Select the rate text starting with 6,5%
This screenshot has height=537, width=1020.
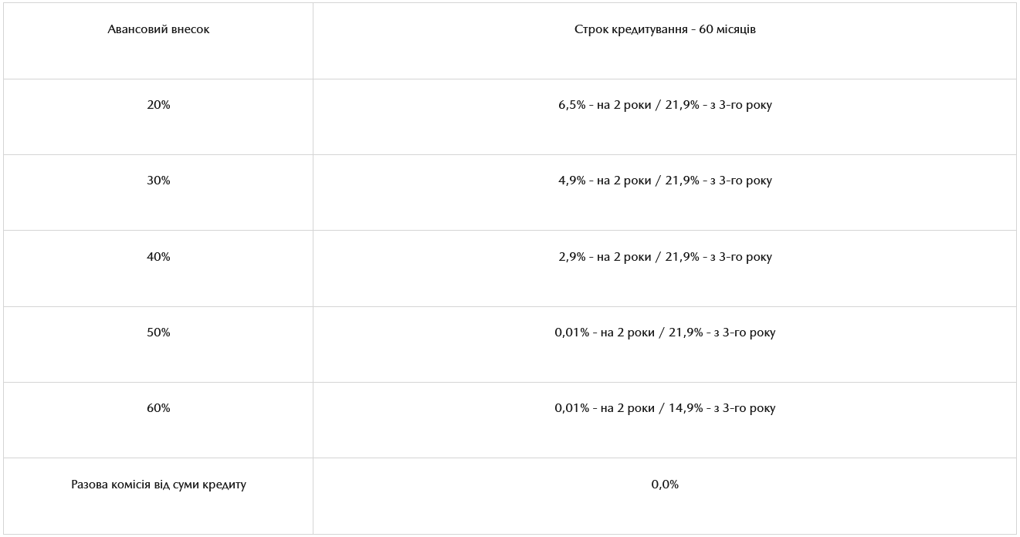[x=665, y=105]
